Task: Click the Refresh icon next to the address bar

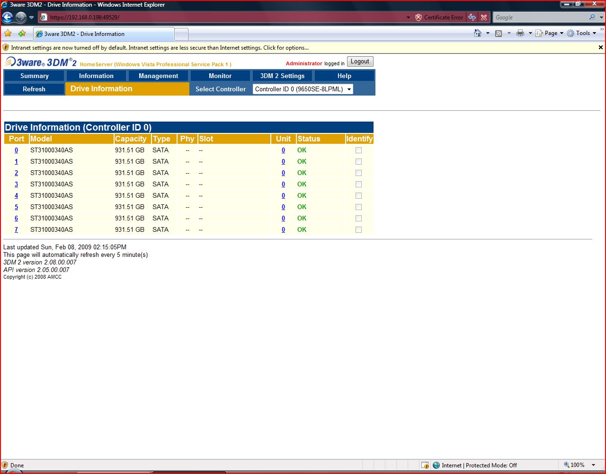Action: [x=472, y=18]
